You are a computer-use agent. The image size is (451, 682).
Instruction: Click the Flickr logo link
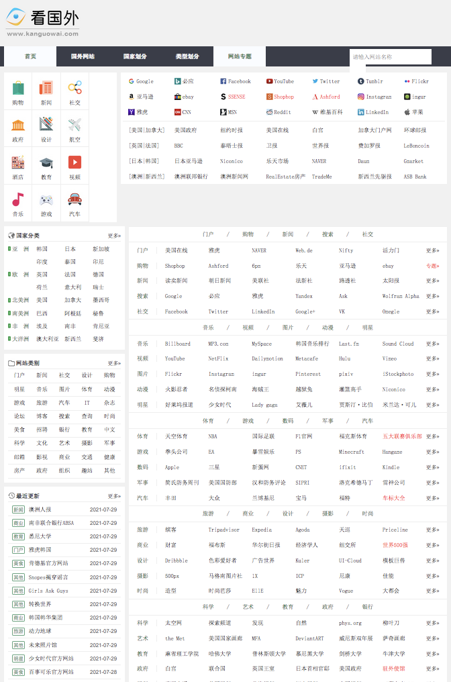pos(416,81)
